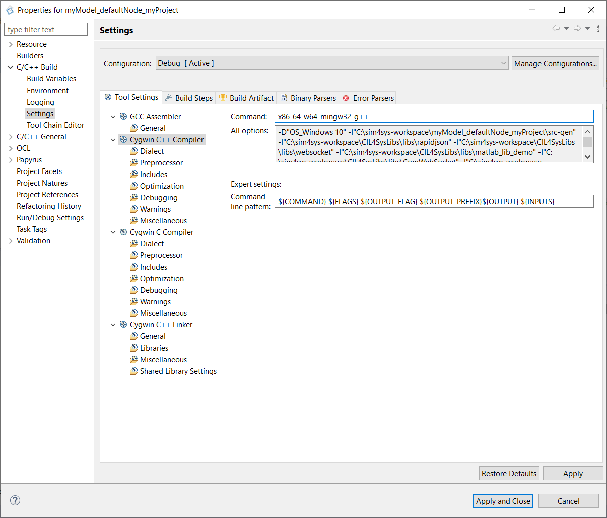Image resolution: width=607 pixels, height=518 pixels.
Task: Open the view menu dots icon
Action: pyautogui.click(x=598, y=29)
